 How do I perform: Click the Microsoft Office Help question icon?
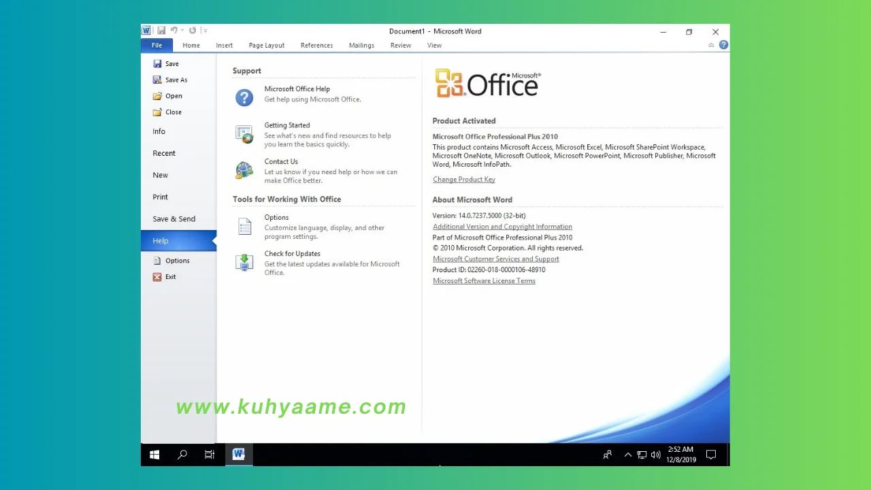point(244,97)
